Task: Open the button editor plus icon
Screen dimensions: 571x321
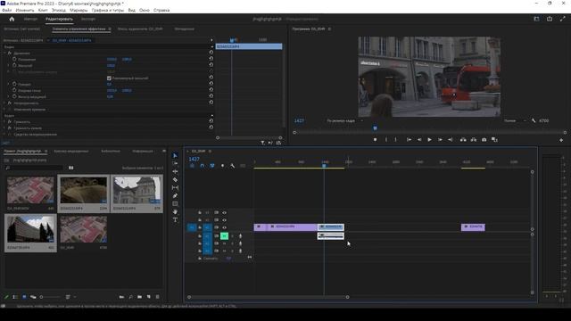Action: coord(561,140)
